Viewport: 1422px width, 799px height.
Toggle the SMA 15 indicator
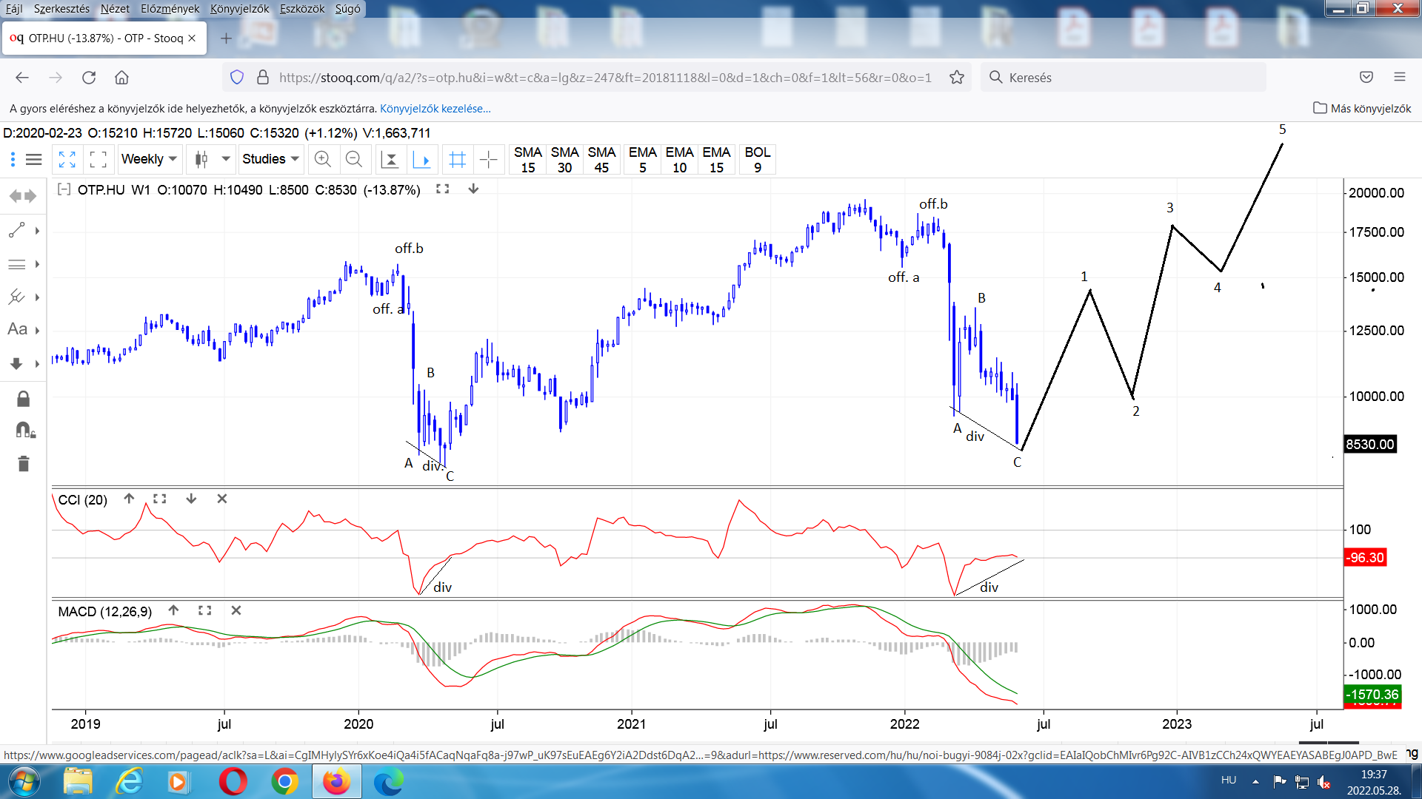coord(527,159)
